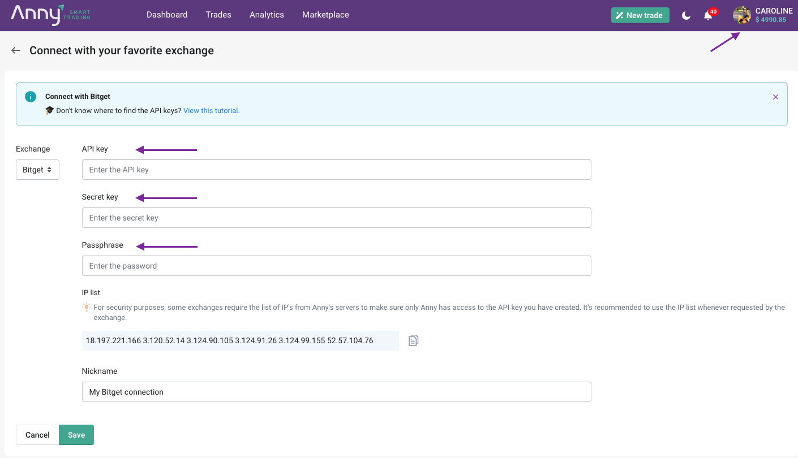Cancel the exchange connection form
Image resolution: width=798 pixels, height=458 pixels.
coord(37,435)
